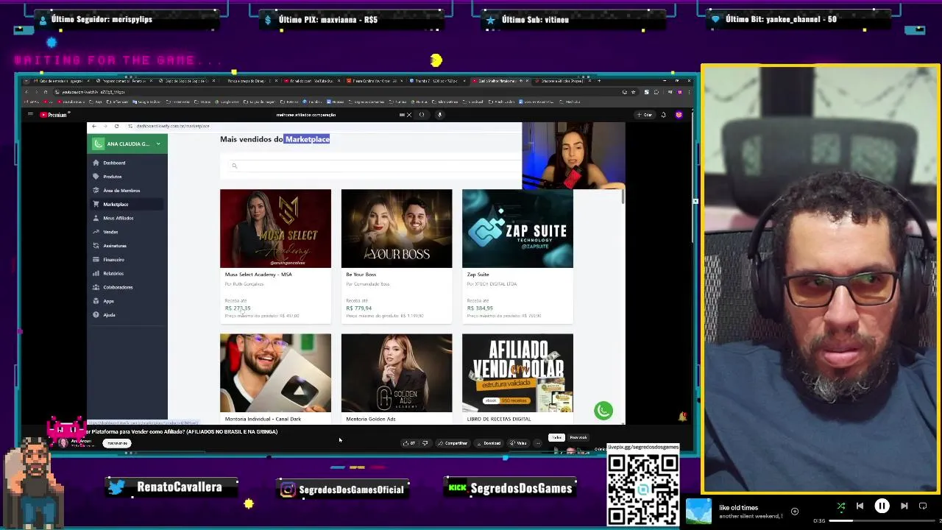This screenshot has width=942, height=530.
Task: Click the Zap Suite product title
Action: (478, 275)
